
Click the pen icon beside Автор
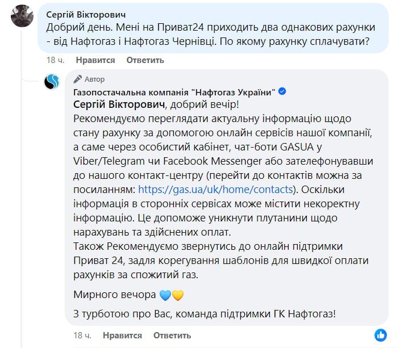(79, 79)
